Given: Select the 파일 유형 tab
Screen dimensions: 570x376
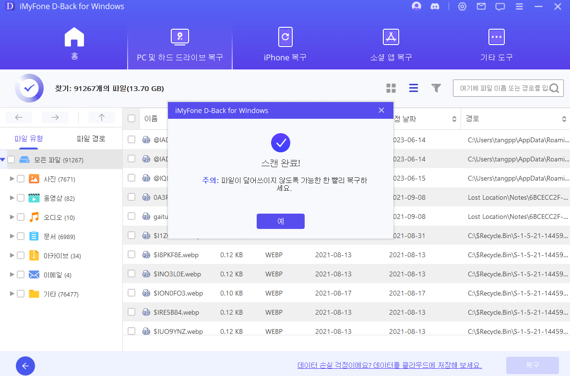Looking at the screenshot, I should point(29,138).
